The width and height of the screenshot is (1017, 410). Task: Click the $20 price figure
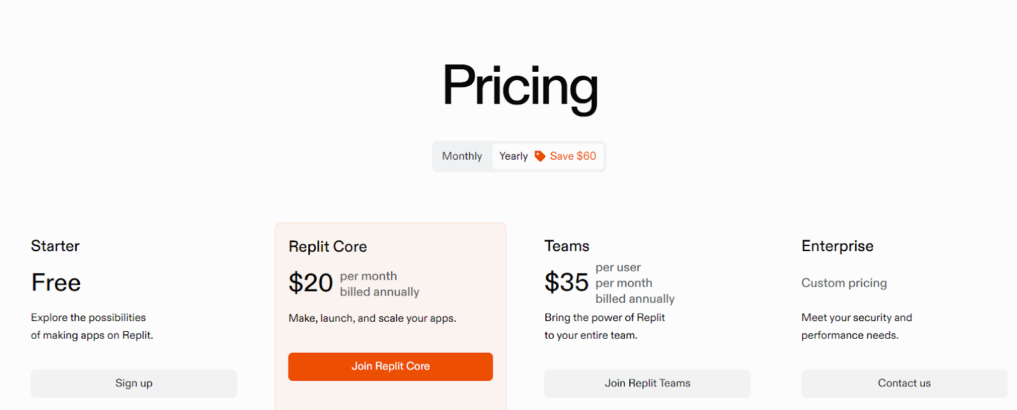[x=311, y=283]
